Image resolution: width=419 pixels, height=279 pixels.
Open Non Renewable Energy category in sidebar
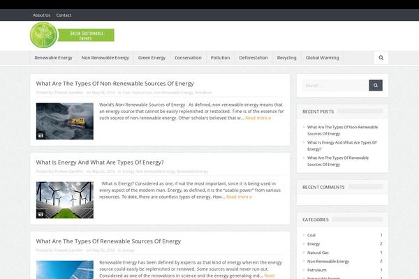coord(328,262)
